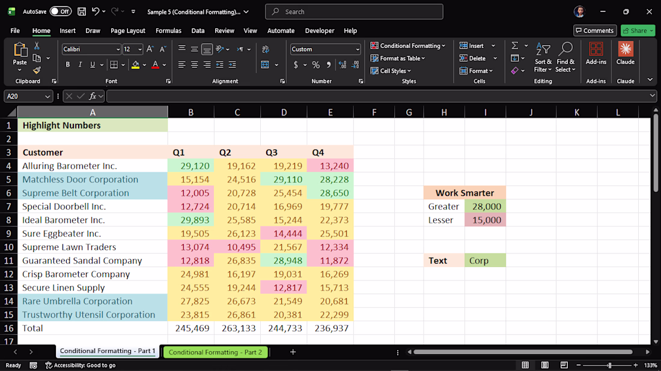The height and width of the screenshot is (371, 661).
Task: Click the Insert cells button
Action: click(x=472, y=46)
